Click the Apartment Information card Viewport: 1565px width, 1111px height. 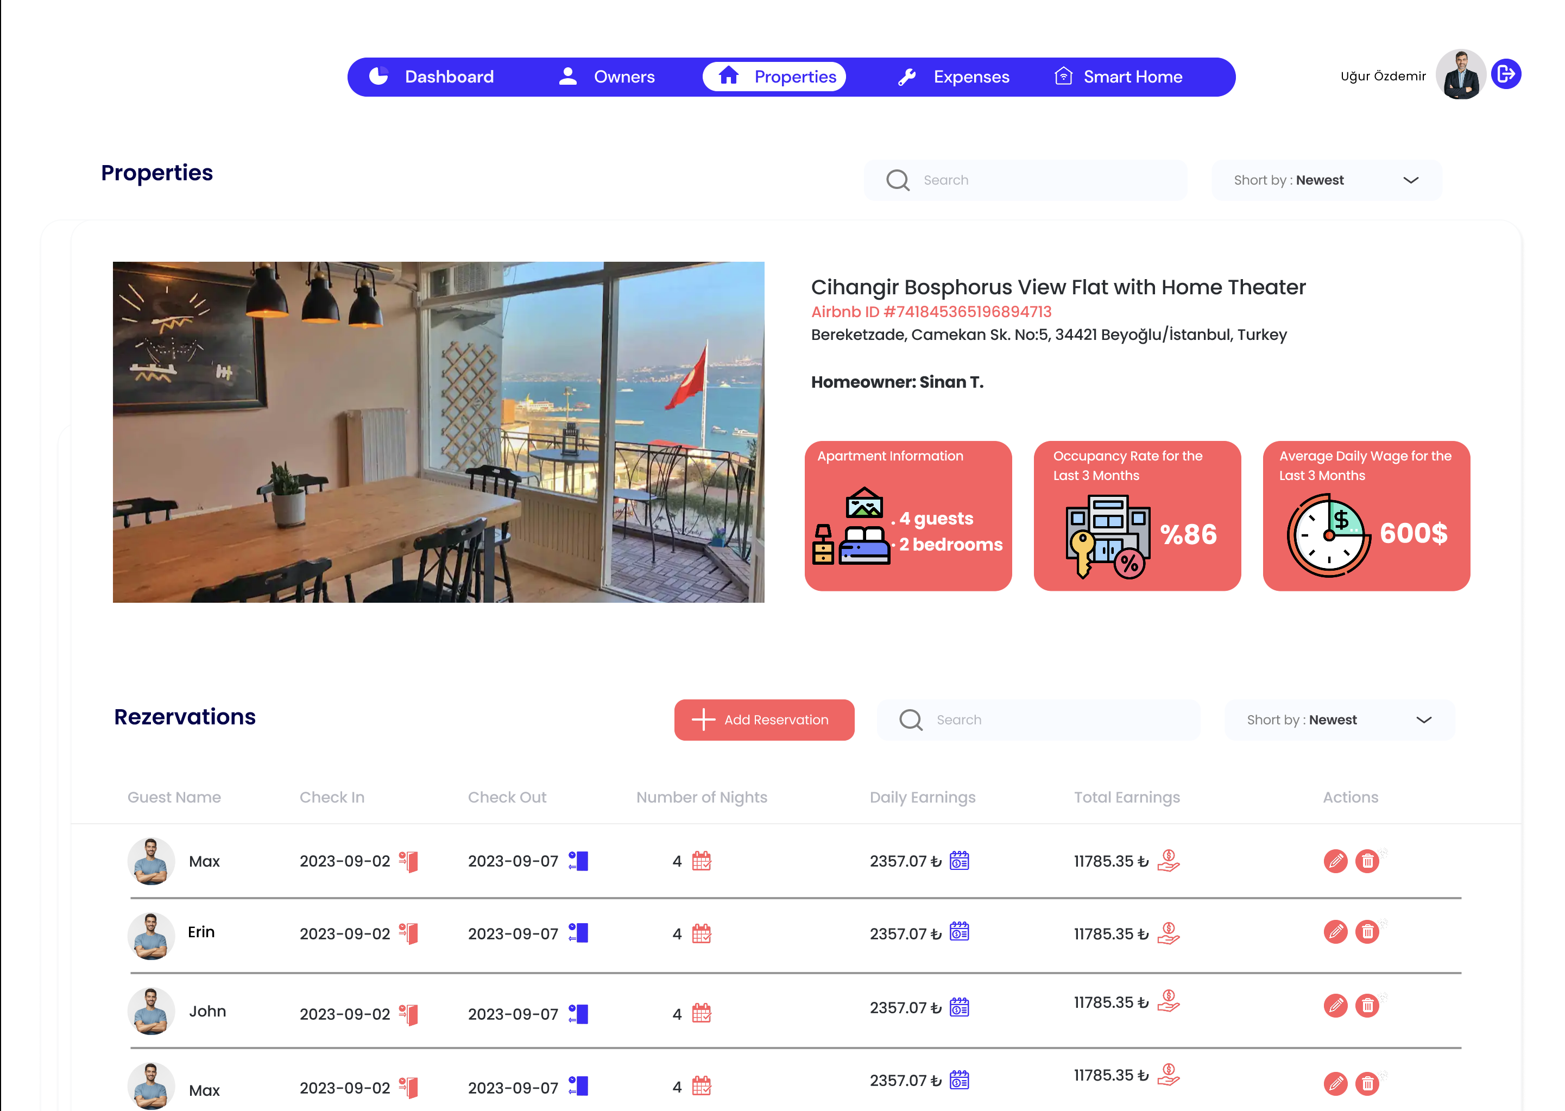[908, 516]
